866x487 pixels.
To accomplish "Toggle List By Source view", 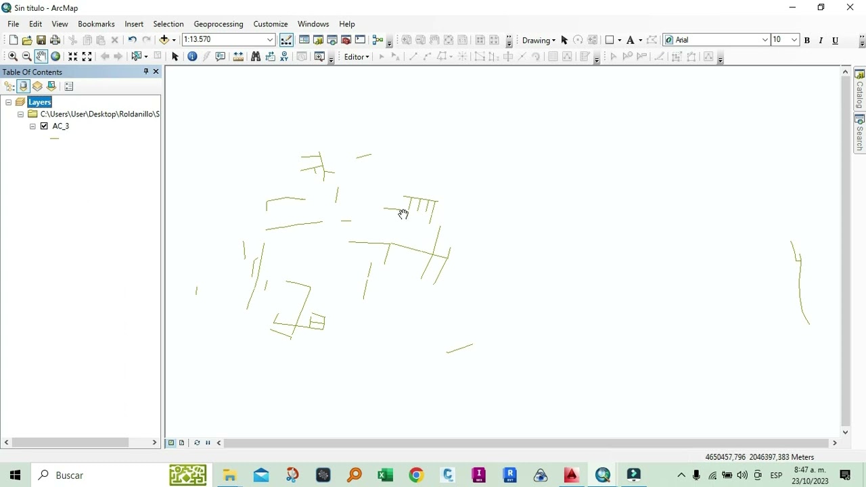I will tap(24, 87).
